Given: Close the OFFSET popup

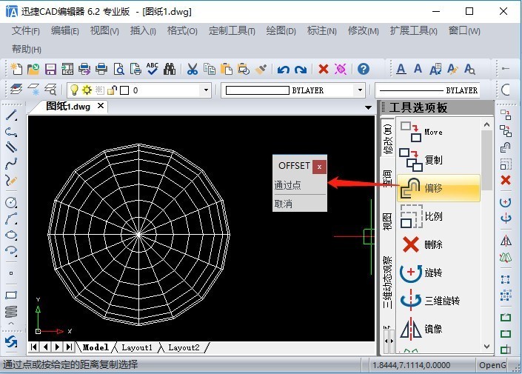Looking at the screenshot, I should [x=319, y=167].
